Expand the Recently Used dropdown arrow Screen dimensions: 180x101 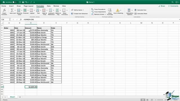click(22, 10)
